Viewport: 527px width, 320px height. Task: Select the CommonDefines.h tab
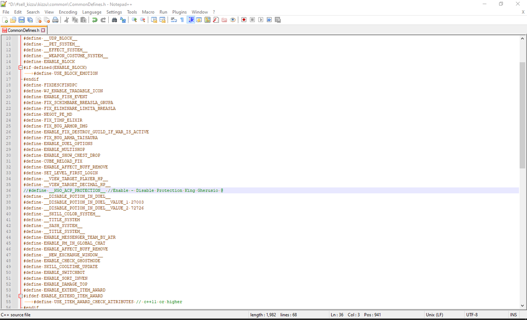click(x=23, y=30)
